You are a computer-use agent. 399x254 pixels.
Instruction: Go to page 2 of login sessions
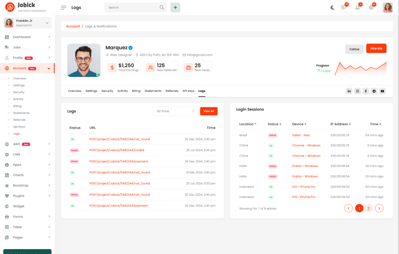pyautogui.click(x=368, y=208)
